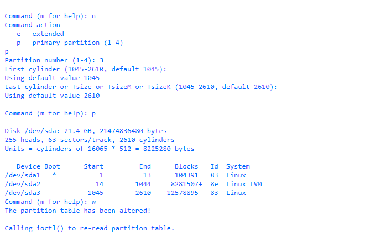Click the 'Id' column header

point(214,166)
